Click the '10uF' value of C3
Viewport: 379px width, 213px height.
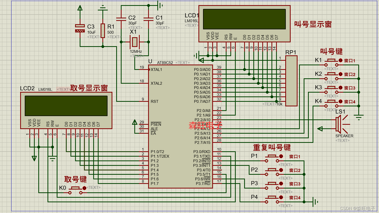[92, 32]
